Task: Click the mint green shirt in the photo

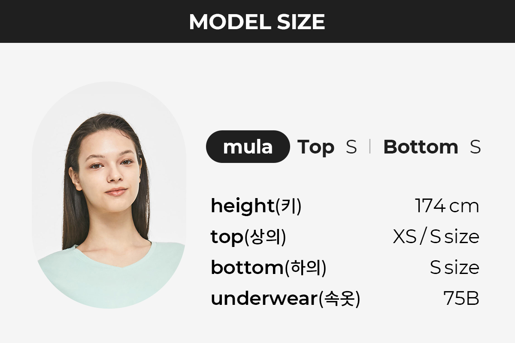Action: coord(112,279)
